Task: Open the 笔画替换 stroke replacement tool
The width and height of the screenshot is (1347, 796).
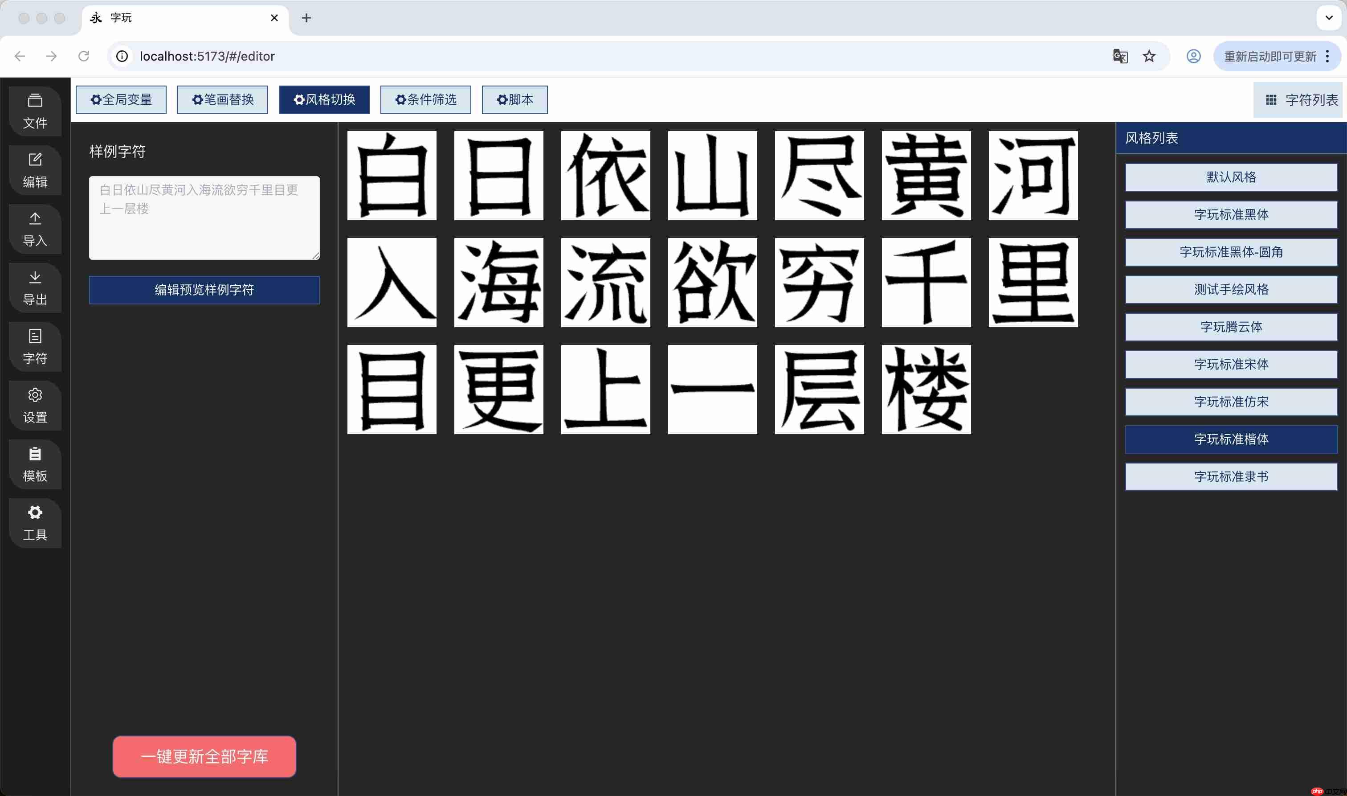Action: [222, 99]
